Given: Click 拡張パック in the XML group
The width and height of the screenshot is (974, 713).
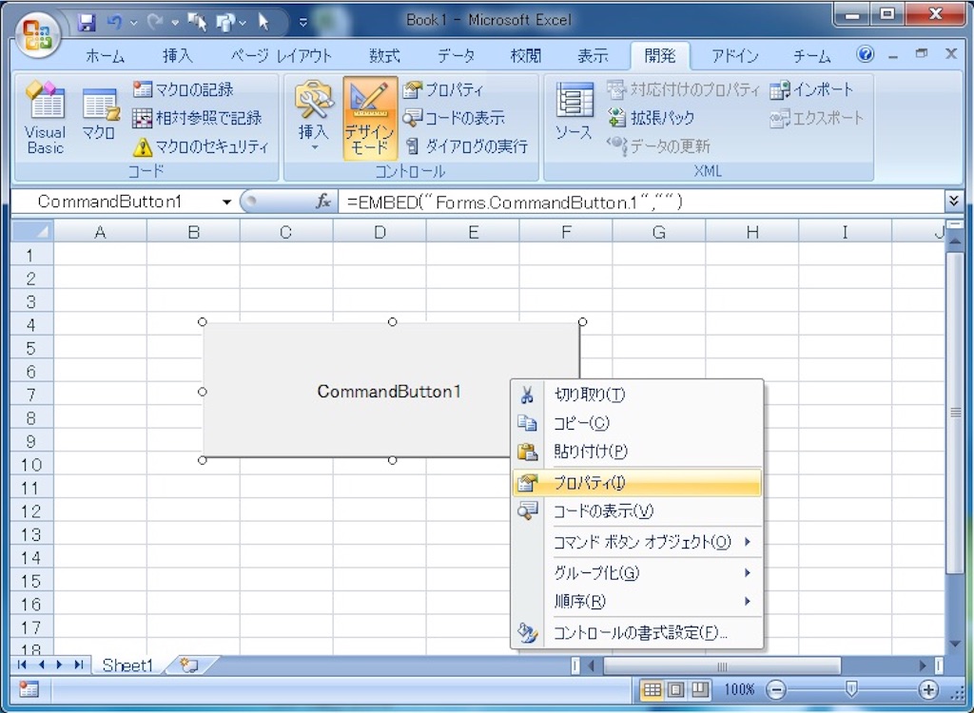Looking at the screenshot, I should pyautogui.click(x=651, y=117).
